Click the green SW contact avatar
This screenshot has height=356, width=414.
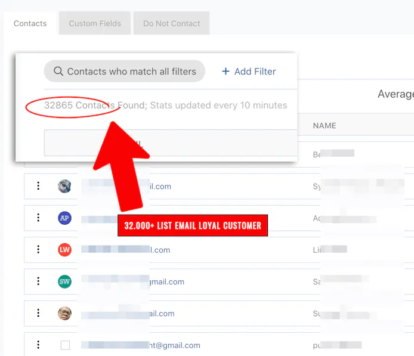click(x=64, y=281)
